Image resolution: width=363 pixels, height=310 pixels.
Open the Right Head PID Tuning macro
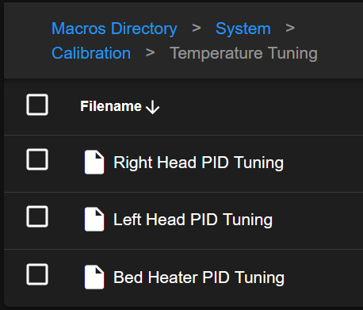198,163
